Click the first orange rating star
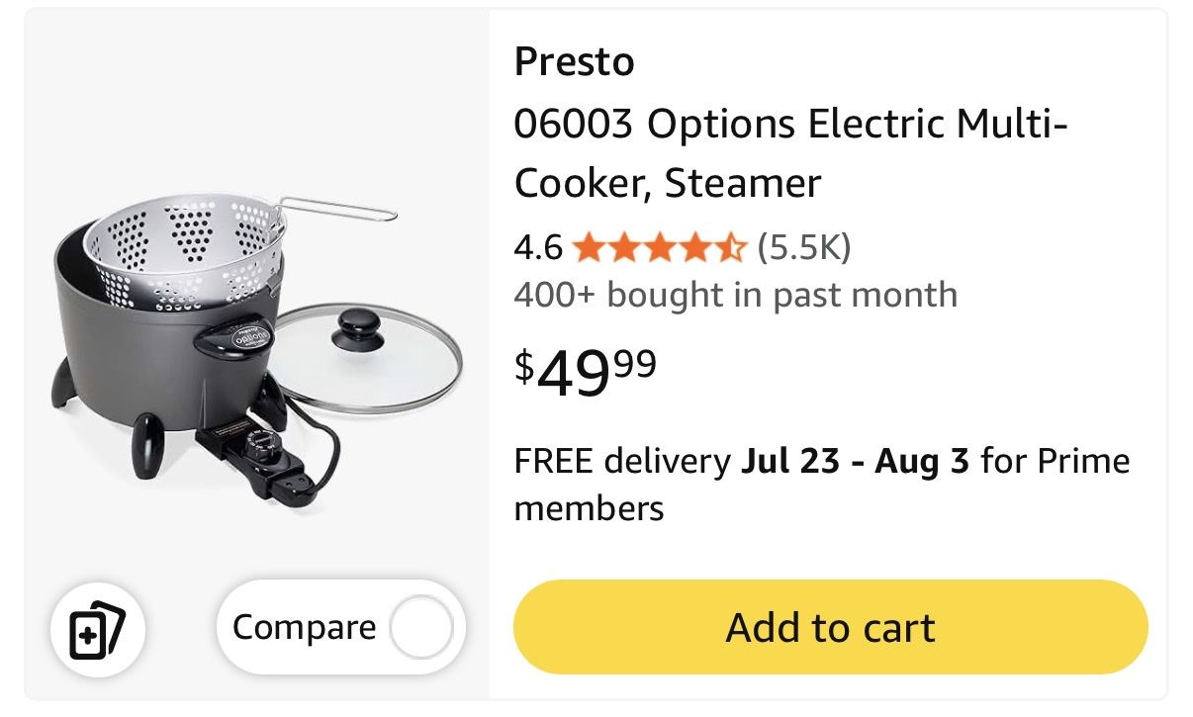 [x=590, y=247]
